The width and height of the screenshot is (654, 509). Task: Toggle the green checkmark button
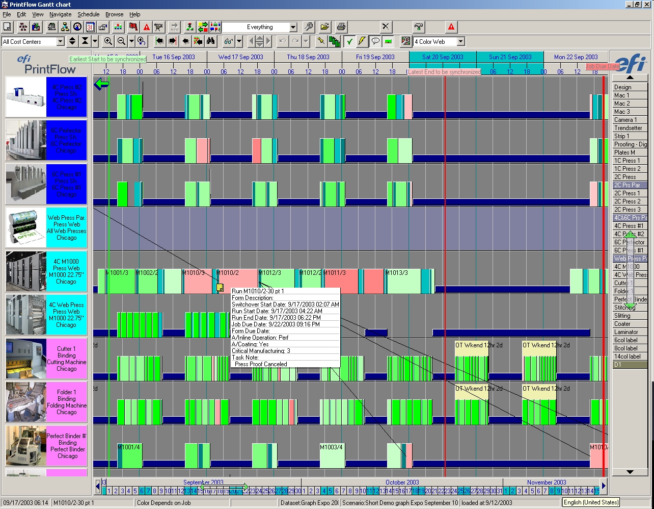(x=349, y=41)
